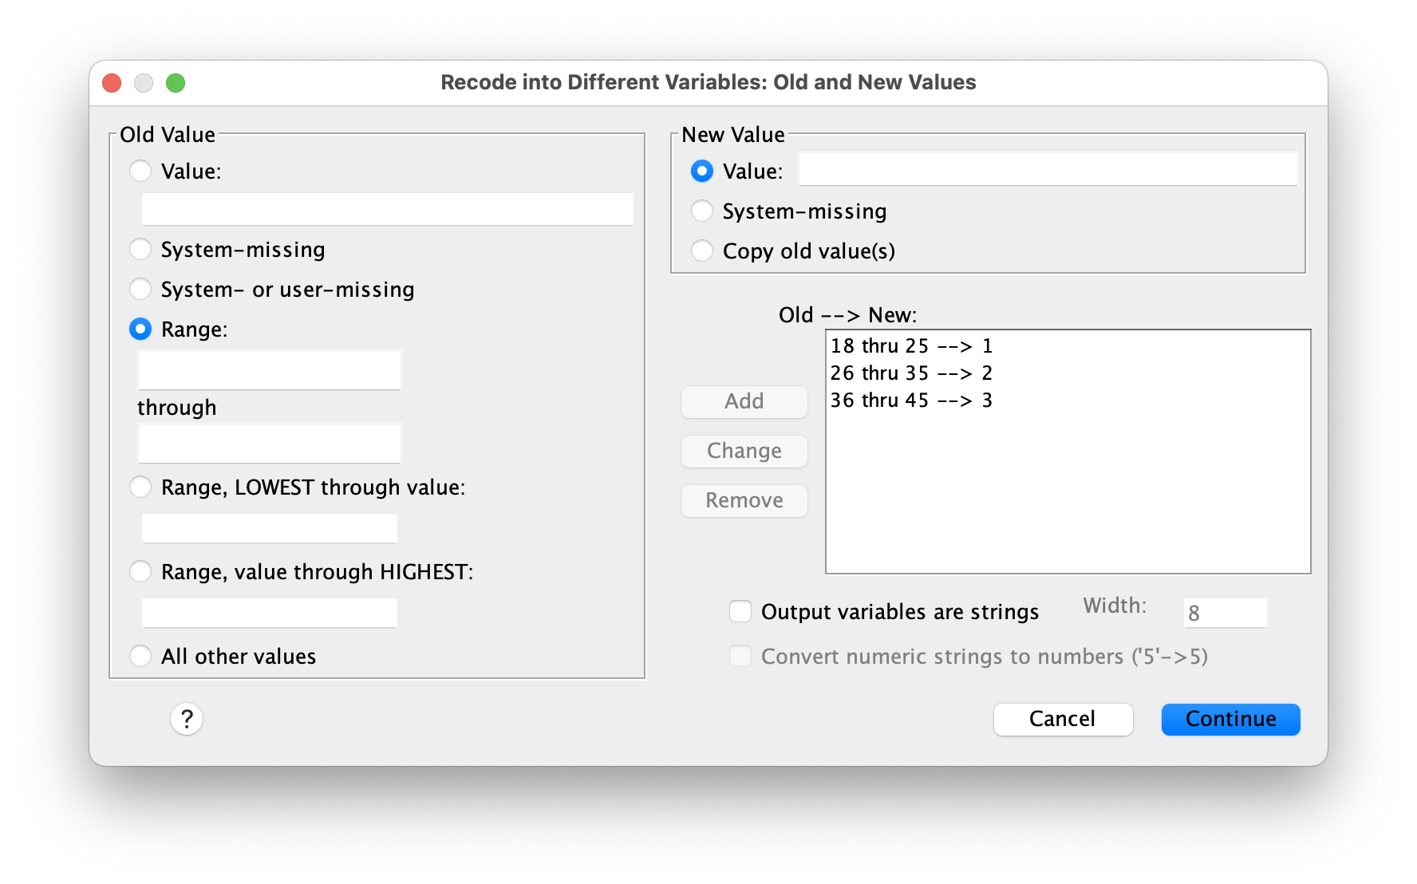Select the Old Value 'Value' radio button
The image size is (1417, 884).
click(140, 171)
